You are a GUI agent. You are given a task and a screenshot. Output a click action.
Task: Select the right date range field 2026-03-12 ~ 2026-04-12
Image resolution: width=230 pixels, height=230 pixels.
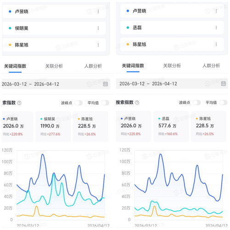coord(172,84)
